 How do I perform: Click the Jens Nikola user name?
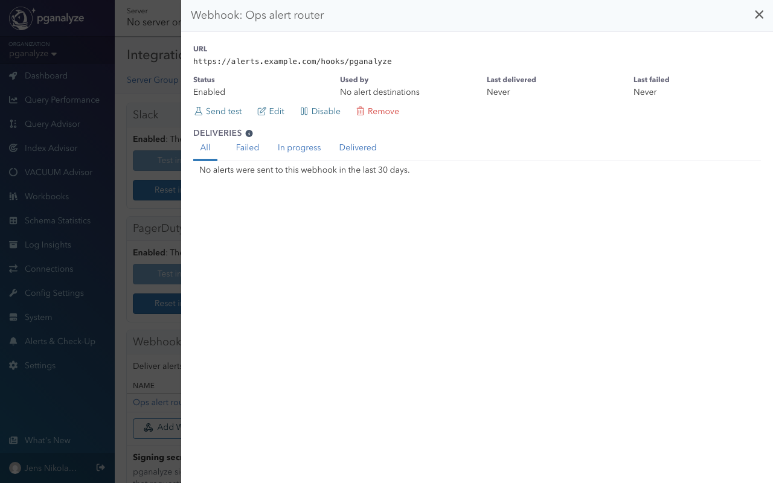[x=50, y=468]
